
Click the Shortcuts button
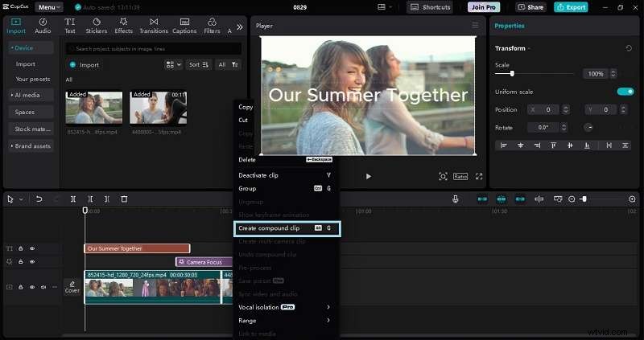430,7
